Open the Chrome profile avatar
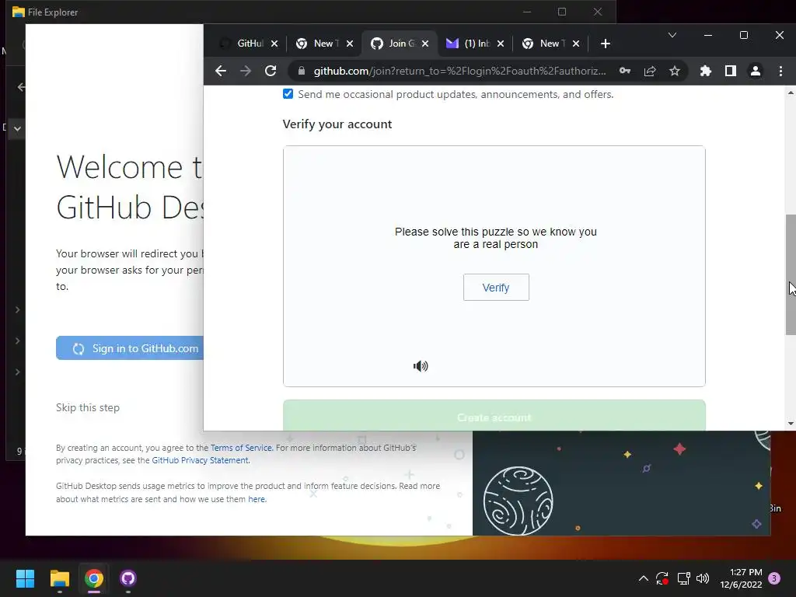The height and width of the screenshot is (597, 796). [x=756, y=71]
